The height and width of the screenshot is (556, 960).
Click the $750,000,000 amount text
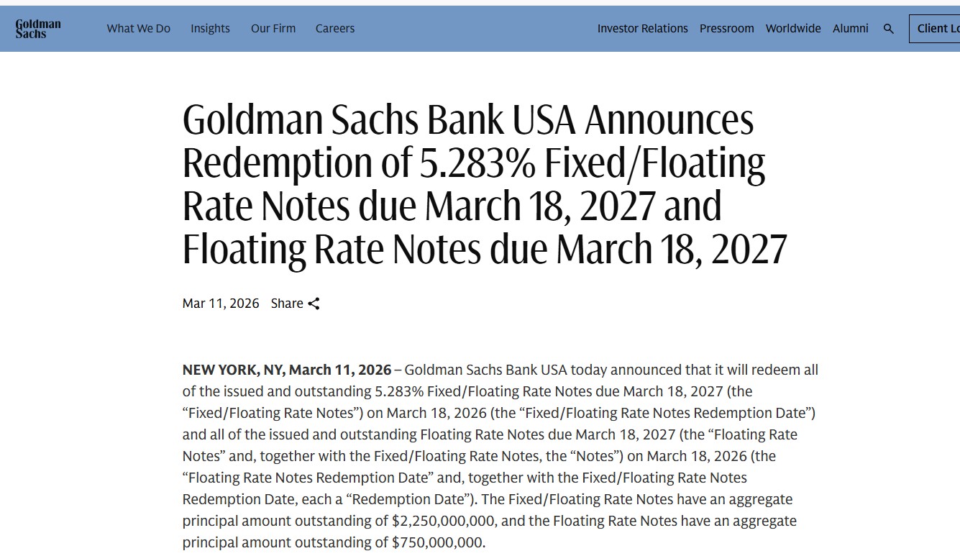(438, 542)
